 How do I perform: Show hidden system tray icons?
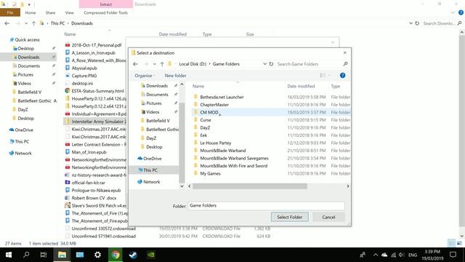[376, 255]
